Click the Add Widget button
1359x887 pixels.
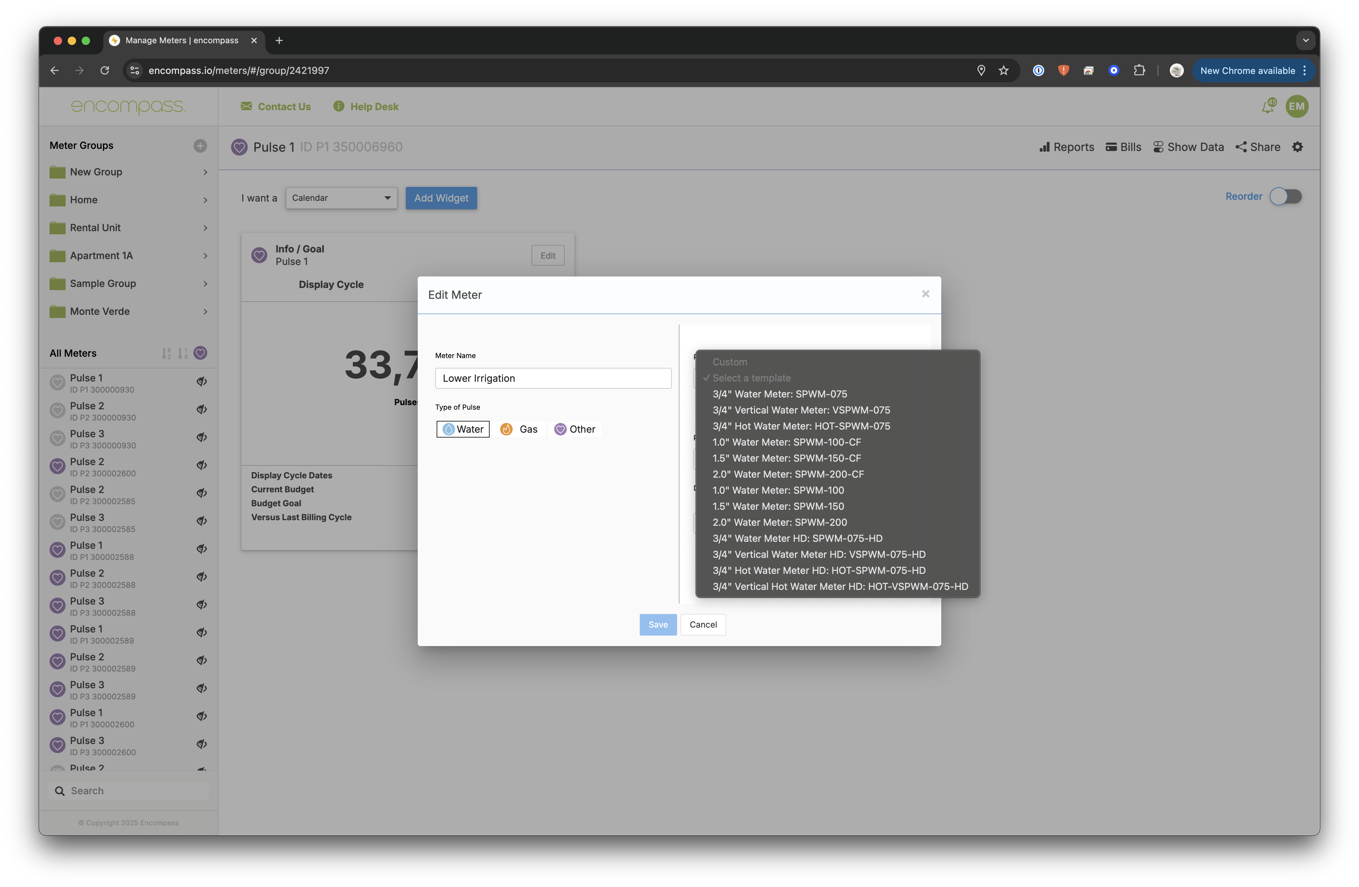(x=441, y=198)
